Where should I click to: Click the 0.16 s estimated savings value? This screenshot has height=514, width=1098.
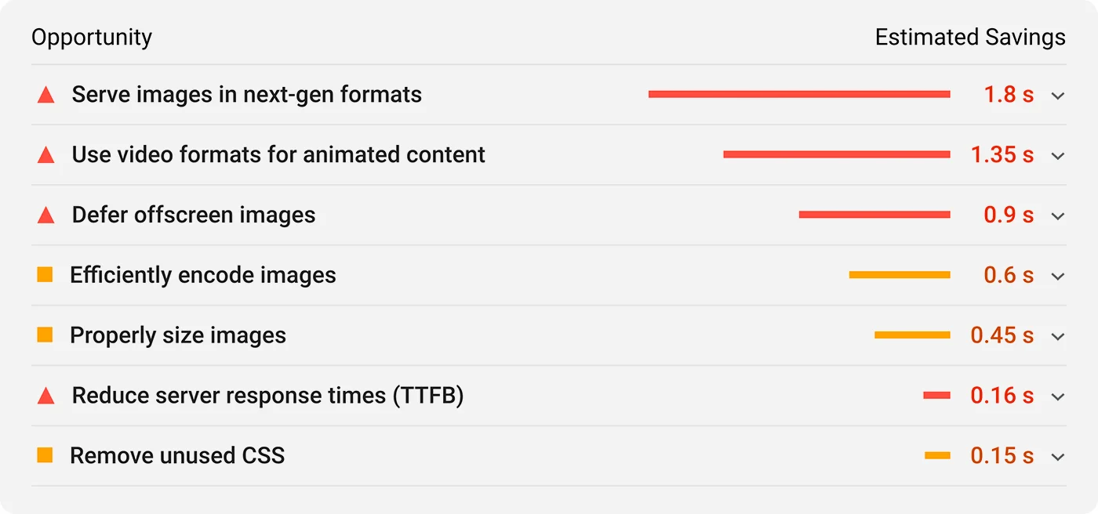pyautogui.click(x=1002, y=396)
